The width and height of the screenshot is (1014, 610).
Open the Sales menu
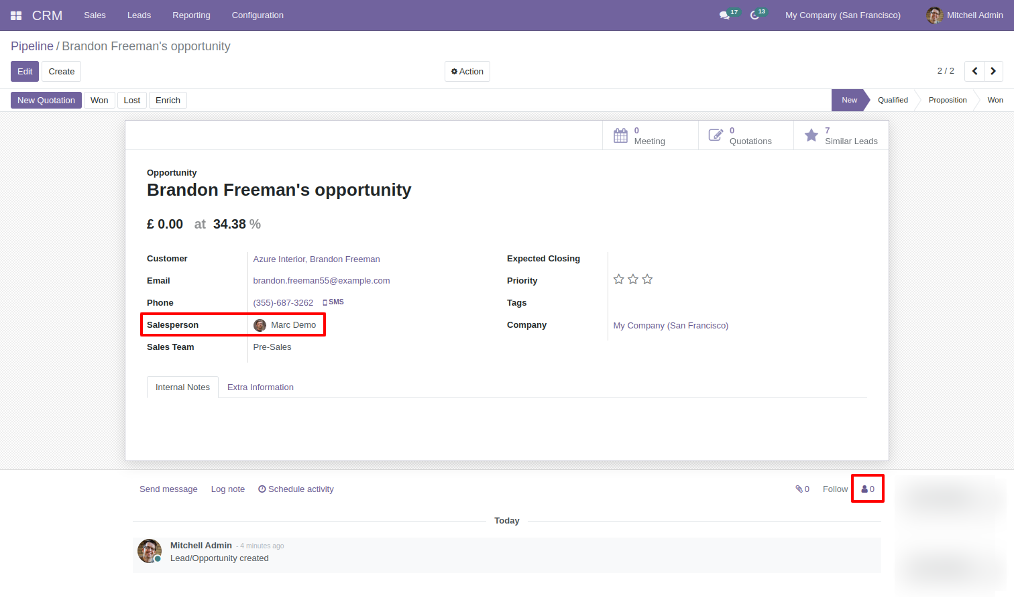(x=95, y=15)
